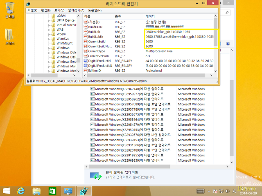The image size is (262, 196).
Task: Click the 이름 column header
Action: (98, 16)
